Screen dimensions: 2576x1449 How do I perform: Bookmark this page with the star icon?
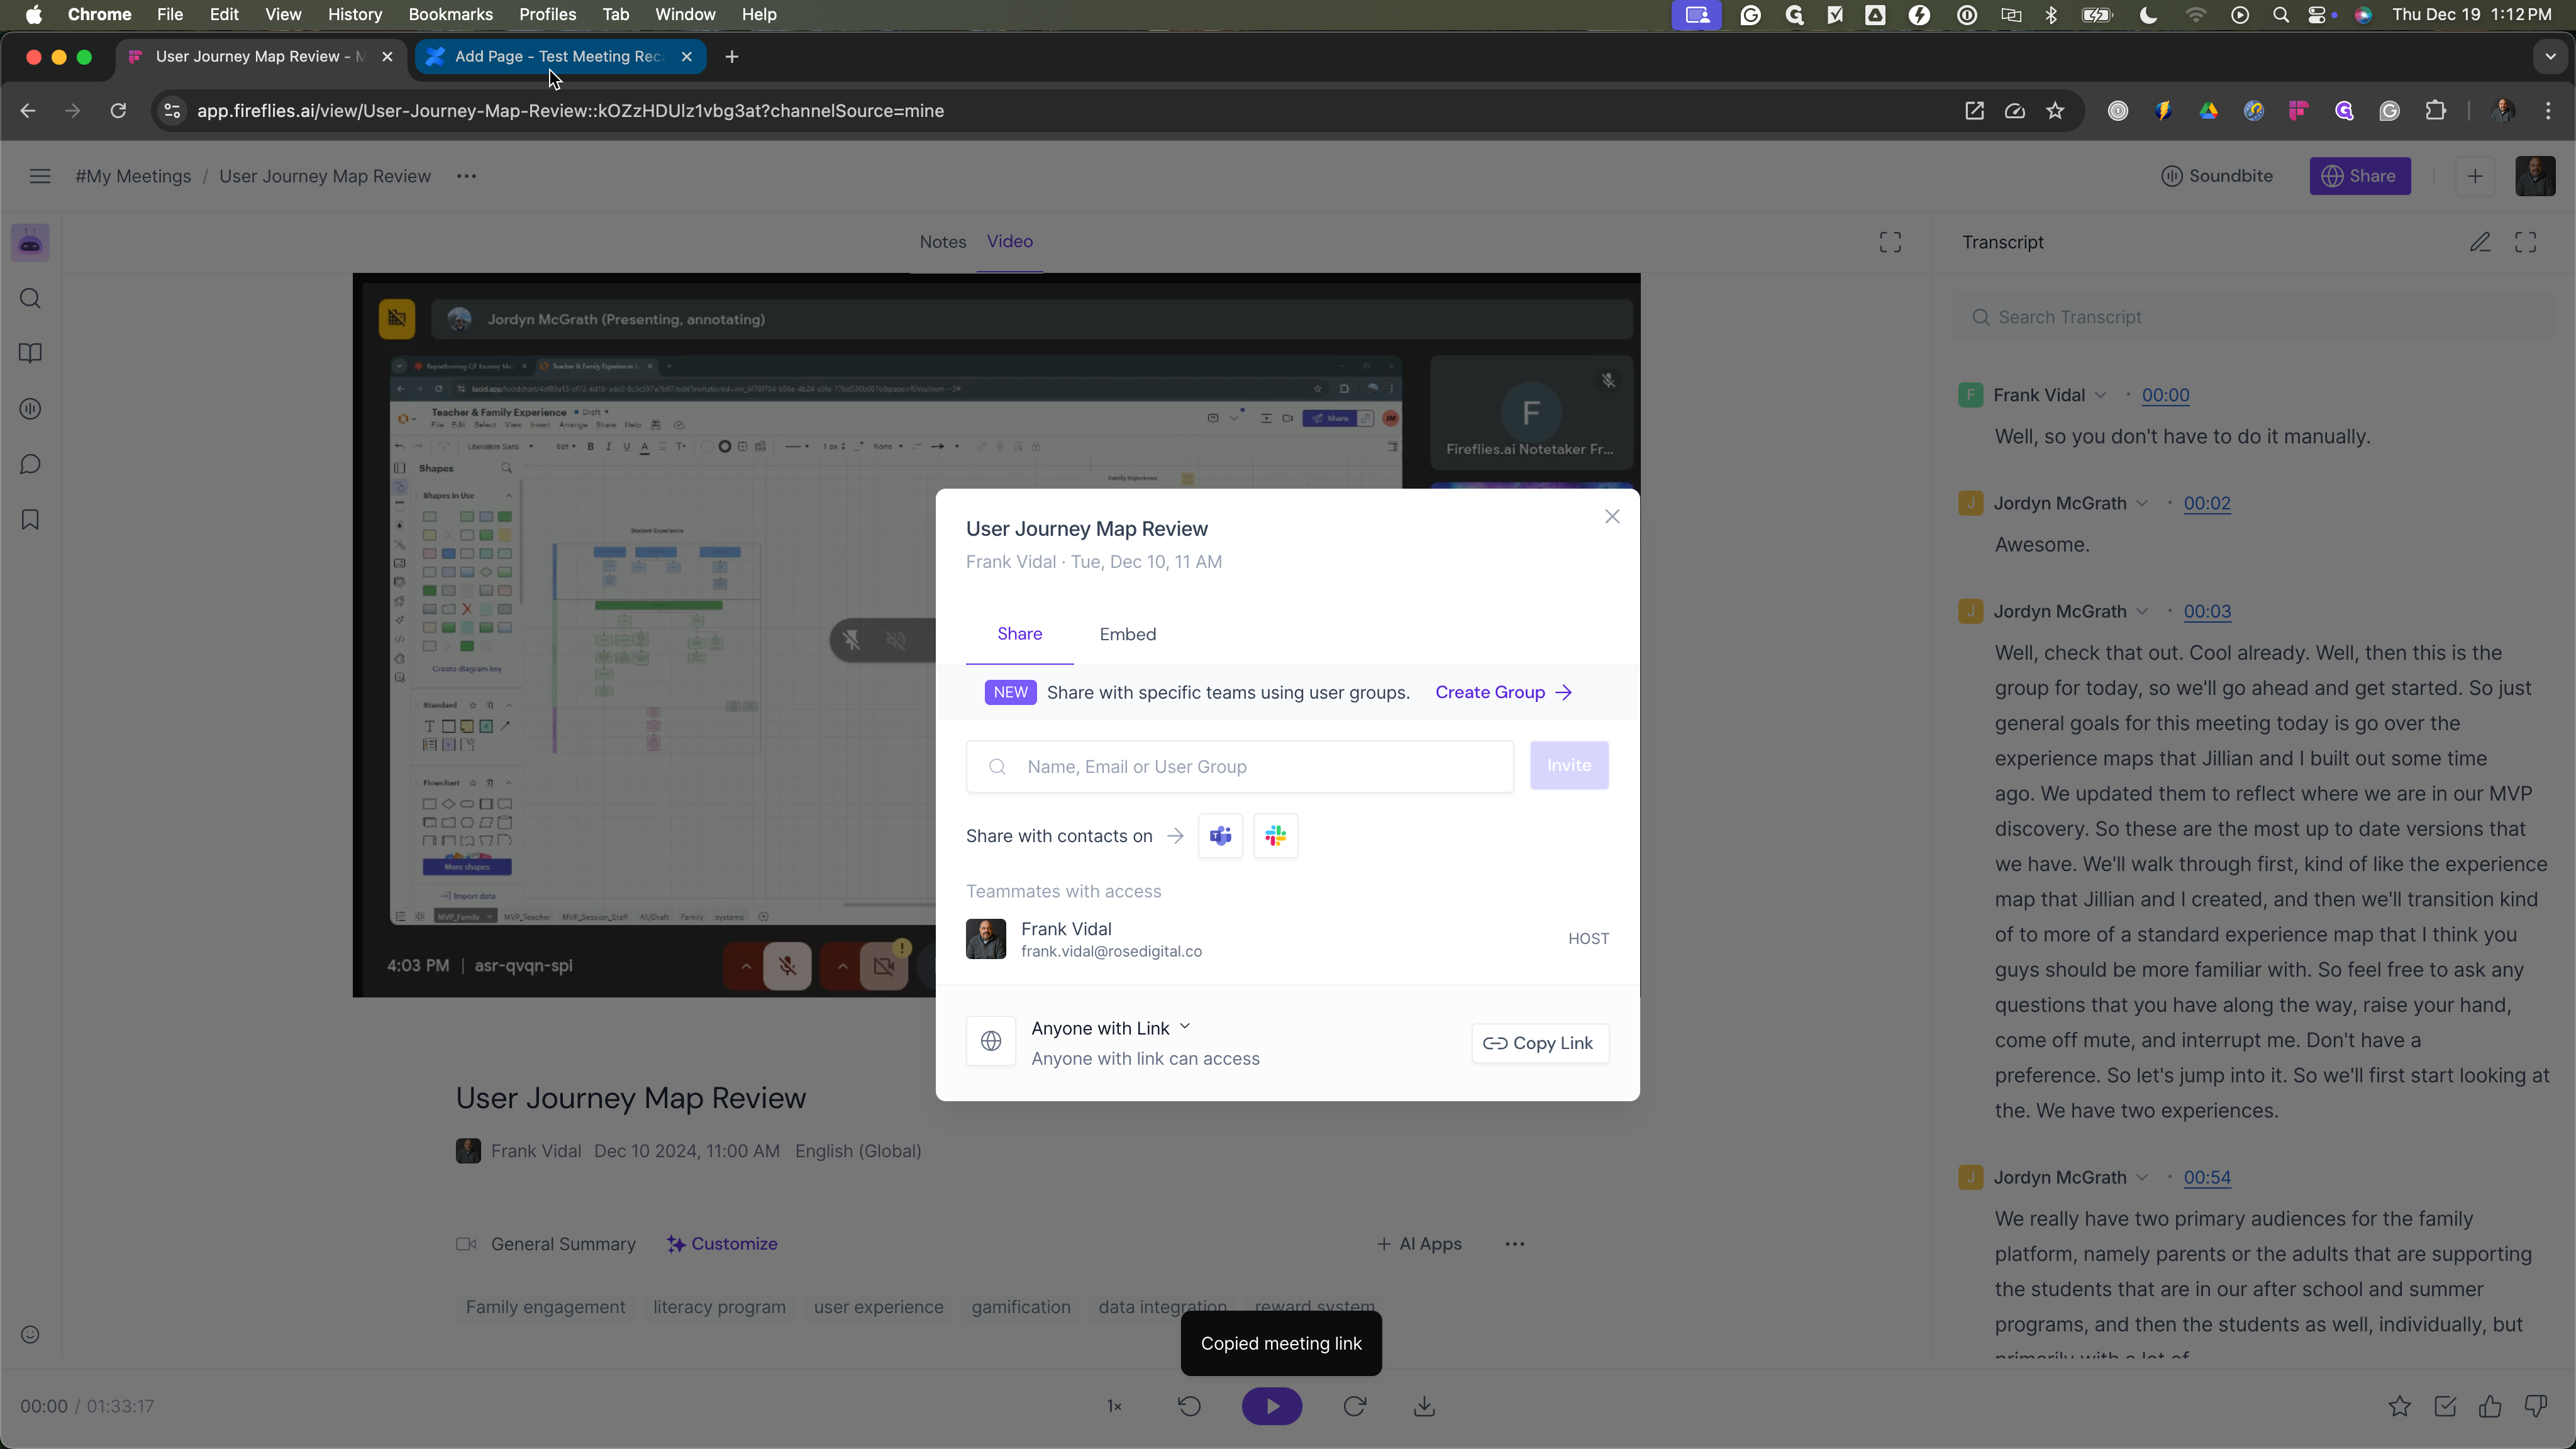pos(2055,111)
